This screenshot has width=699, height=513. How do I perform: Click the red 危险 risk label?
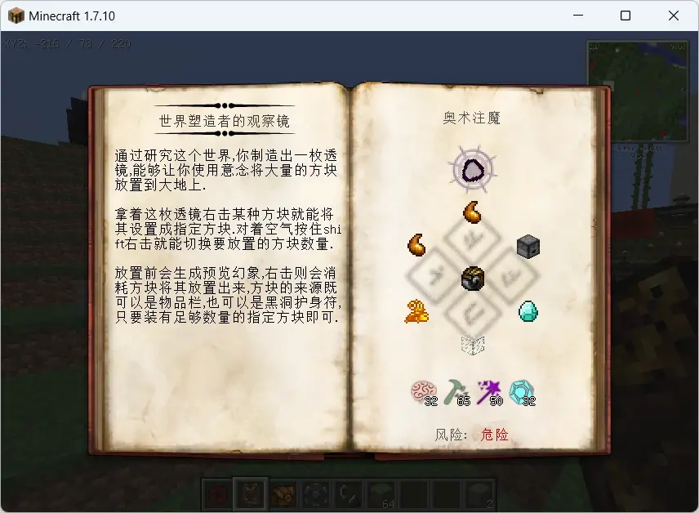click(x=494, y=435)
